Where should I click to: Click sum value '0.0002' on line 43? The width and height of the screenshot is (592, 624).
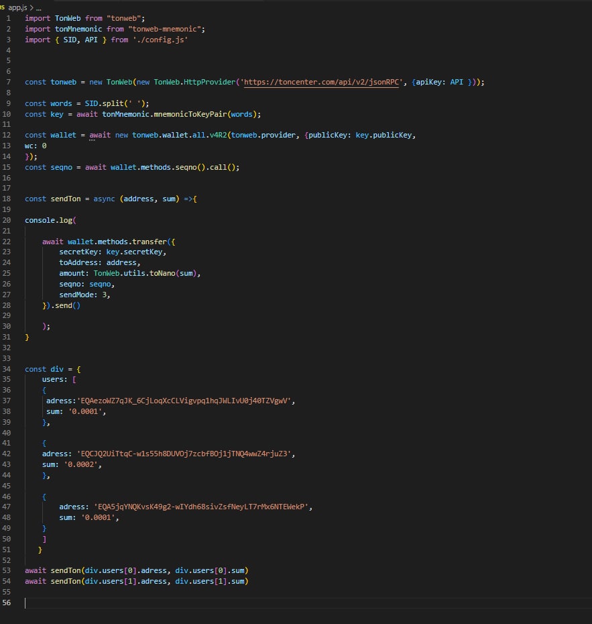pos(81,464)
